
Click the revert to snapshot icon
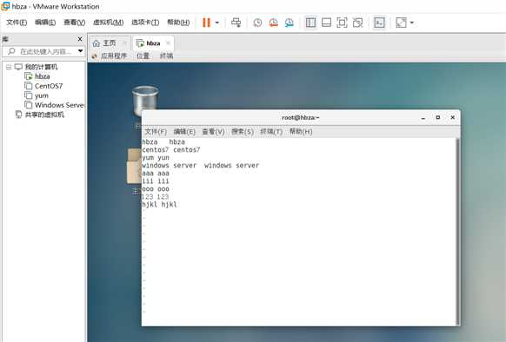coord(273,23)
